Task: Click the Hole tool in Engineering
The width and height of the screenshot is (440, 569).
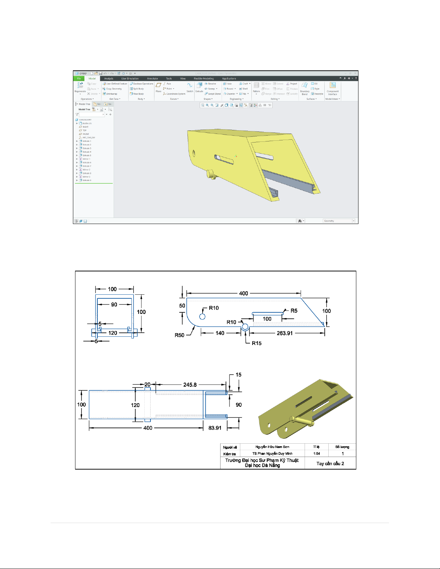Action: [227, 84]
